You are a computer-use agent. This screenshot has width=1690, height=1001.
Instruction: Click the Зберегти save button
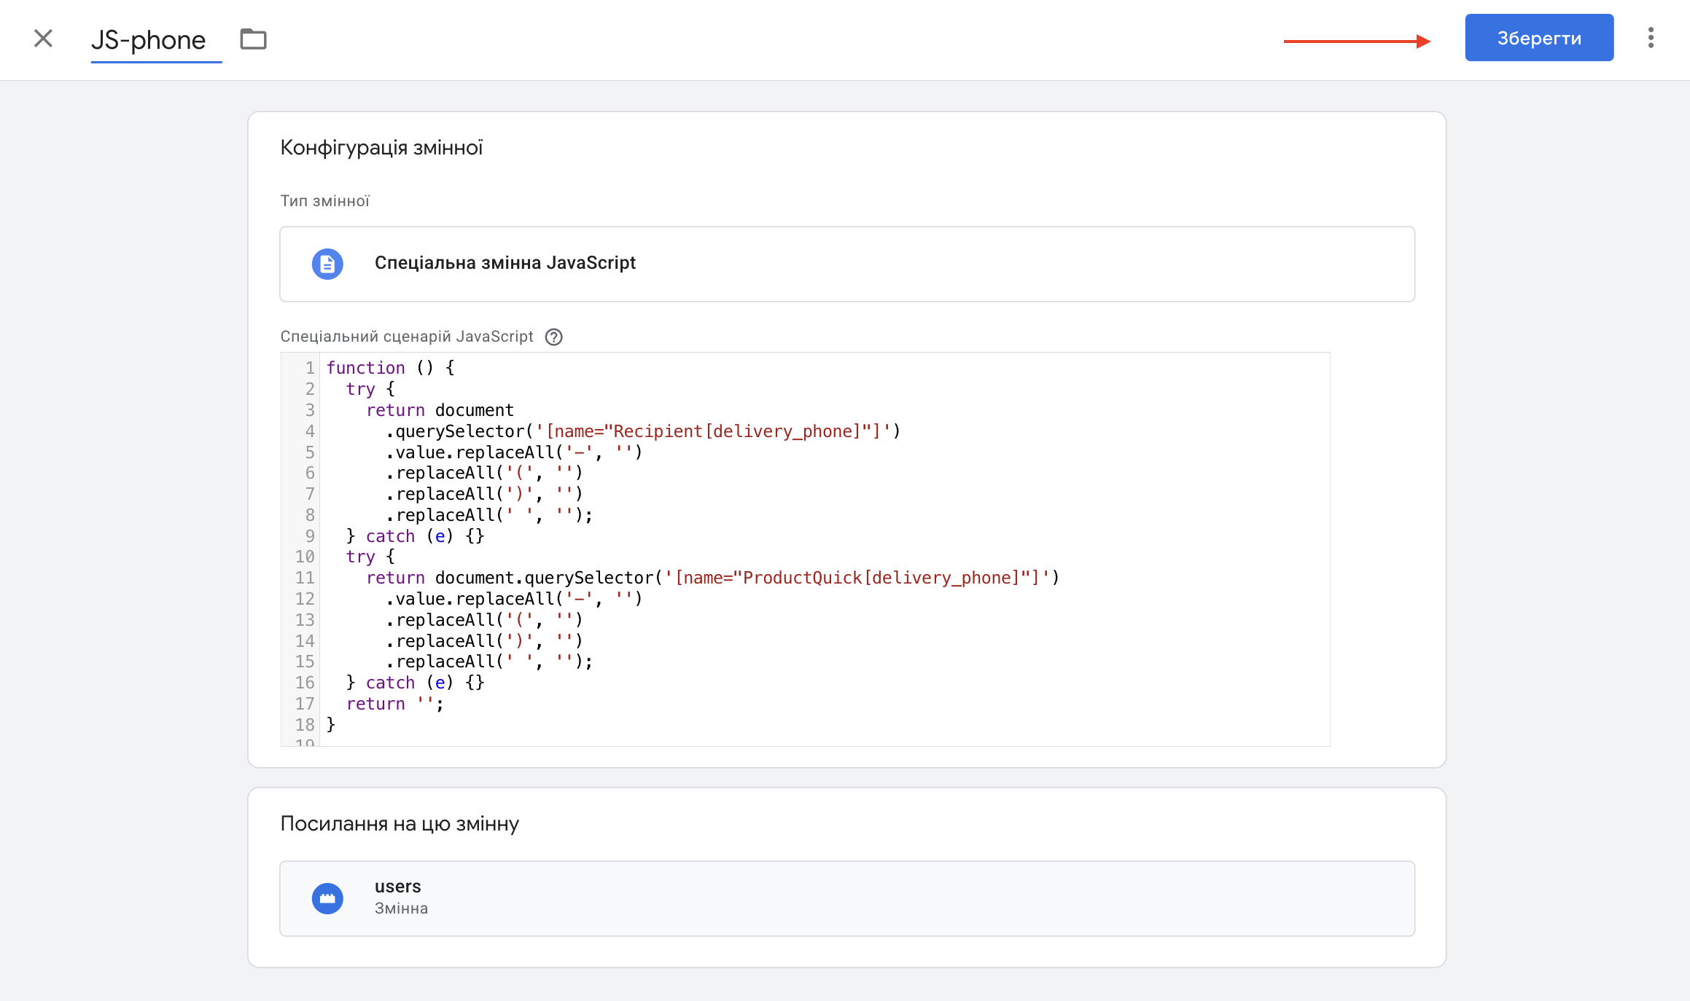(x=1538, y=38)
